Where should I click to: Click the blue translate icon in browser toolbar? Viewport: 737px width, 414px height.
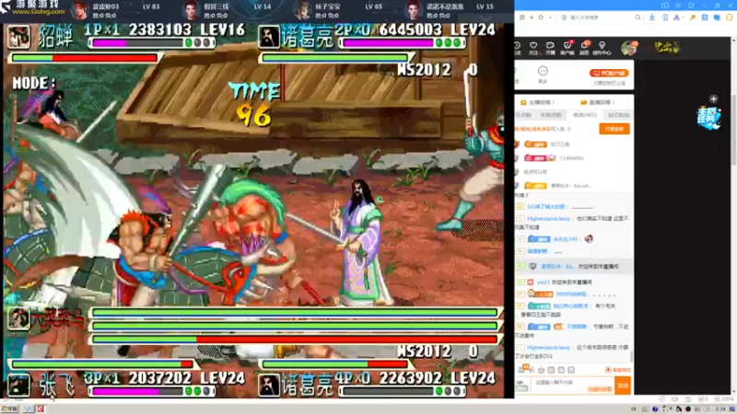pyautogui.click(x=717, y=17)
